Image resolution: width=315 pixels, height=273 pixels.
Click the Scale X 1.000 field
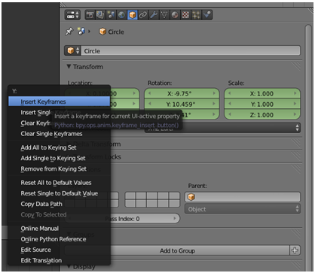[x=262, y=93]
